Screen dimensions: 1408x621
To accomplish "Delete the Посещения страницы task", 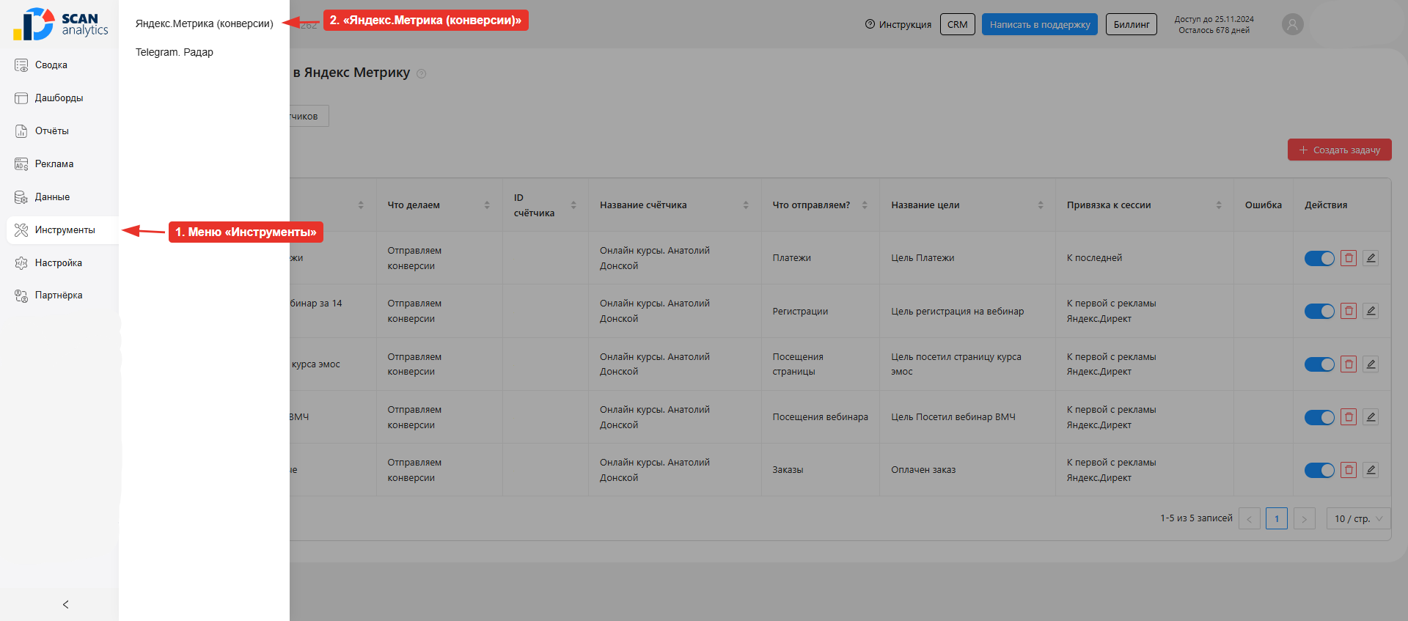I will (x=1349, y=364).
